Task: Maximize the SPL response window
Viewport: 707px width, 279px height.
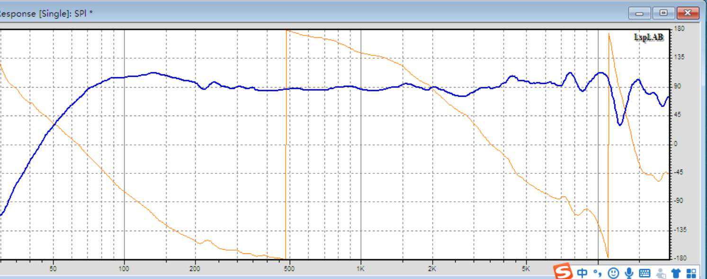Action: (663, 13)
